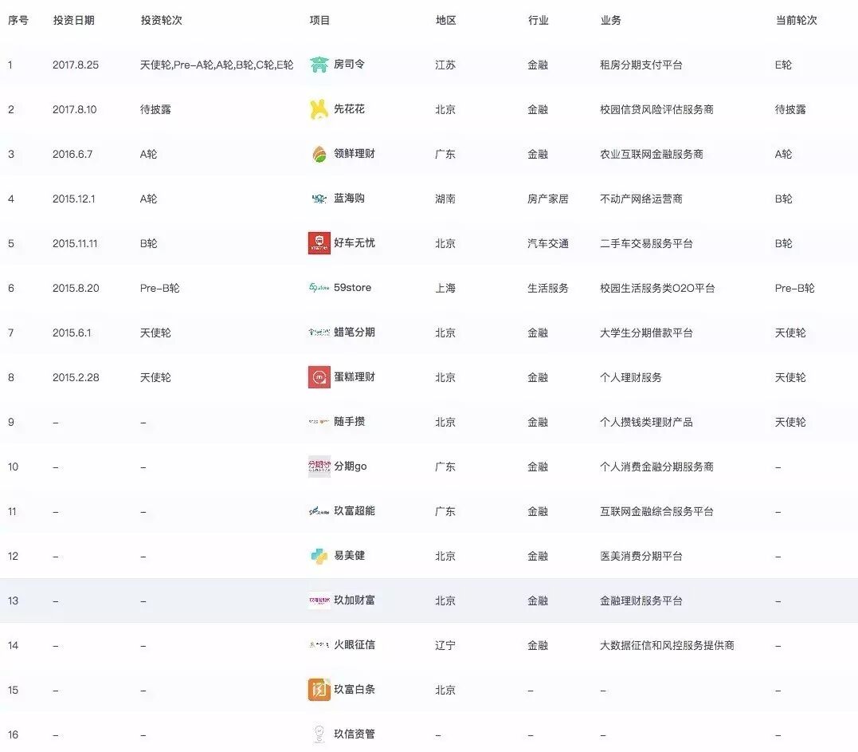Click the 蜡笔分期 logo icon
Screen dimensions: 858x752
[x=319, y=333]
